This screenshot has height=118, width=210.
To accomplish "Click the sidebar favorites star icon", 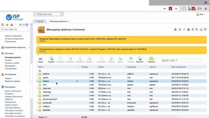I will [x=7, y=25].
